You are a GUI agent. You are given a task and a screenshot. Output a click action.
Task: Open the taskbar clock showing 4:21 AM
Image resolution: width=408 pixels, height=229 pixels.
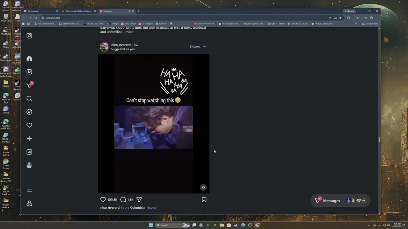397,225
